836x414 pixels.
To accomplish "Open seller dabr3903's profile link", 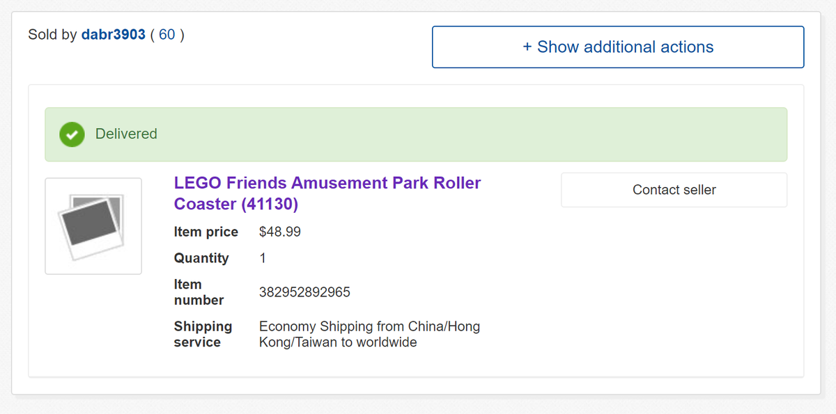I will click(x=113, y=35).
